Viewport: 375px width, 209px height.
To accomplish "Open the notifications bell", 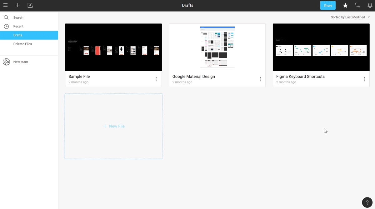I will [370, 5].
